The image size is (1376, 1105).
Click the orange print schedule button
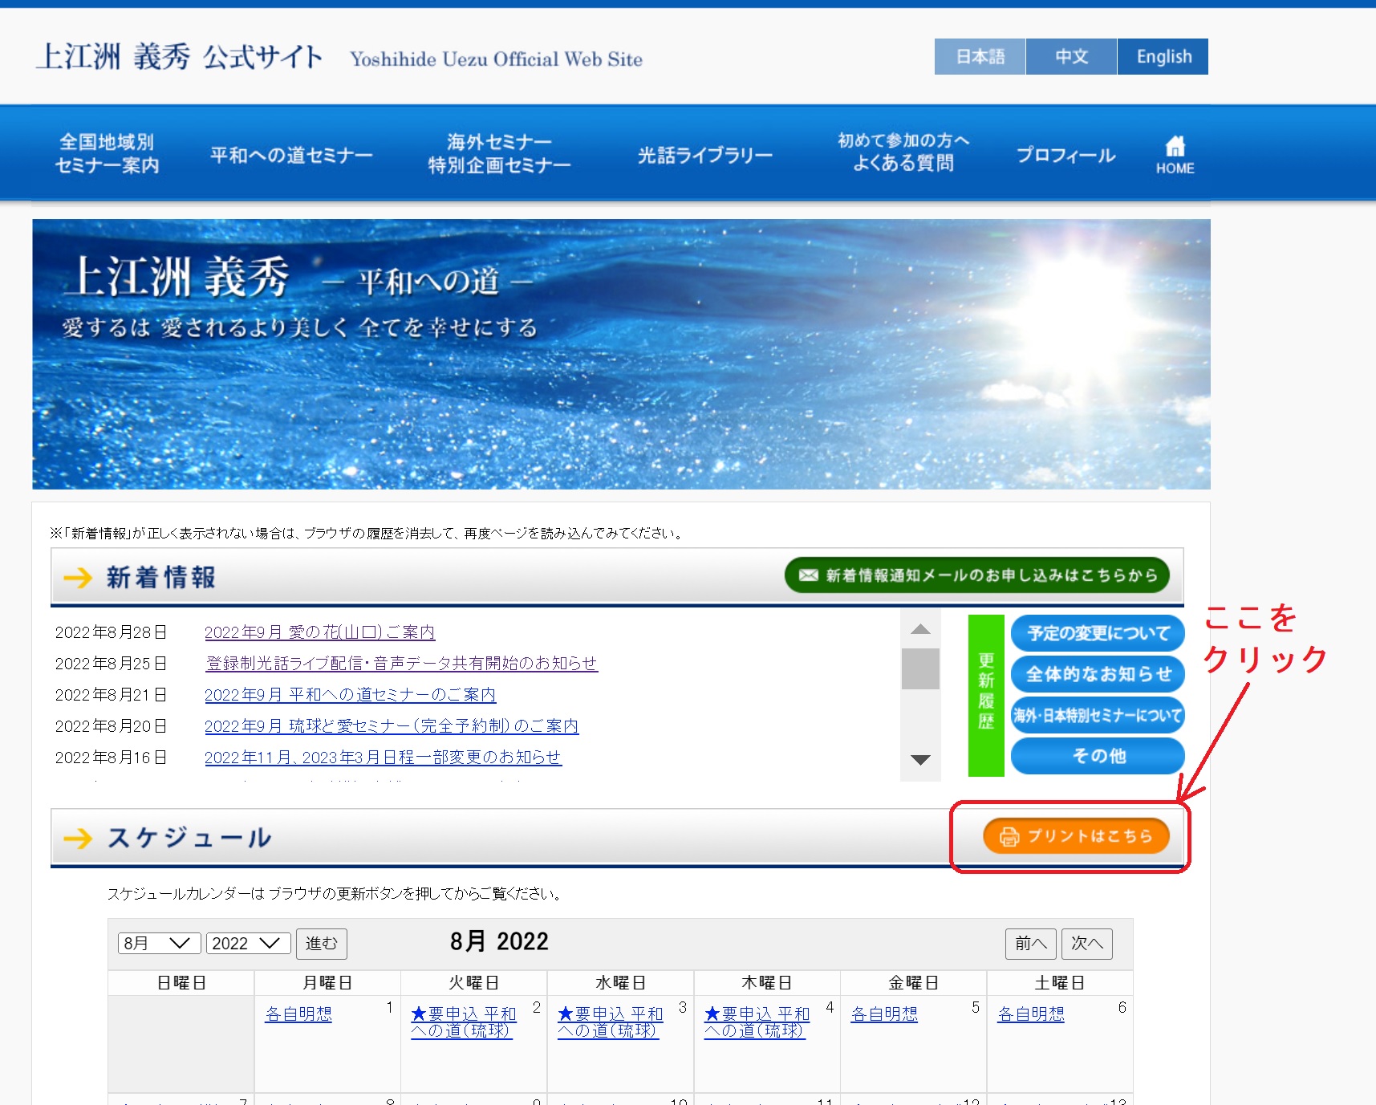(x=1075, y=836)
